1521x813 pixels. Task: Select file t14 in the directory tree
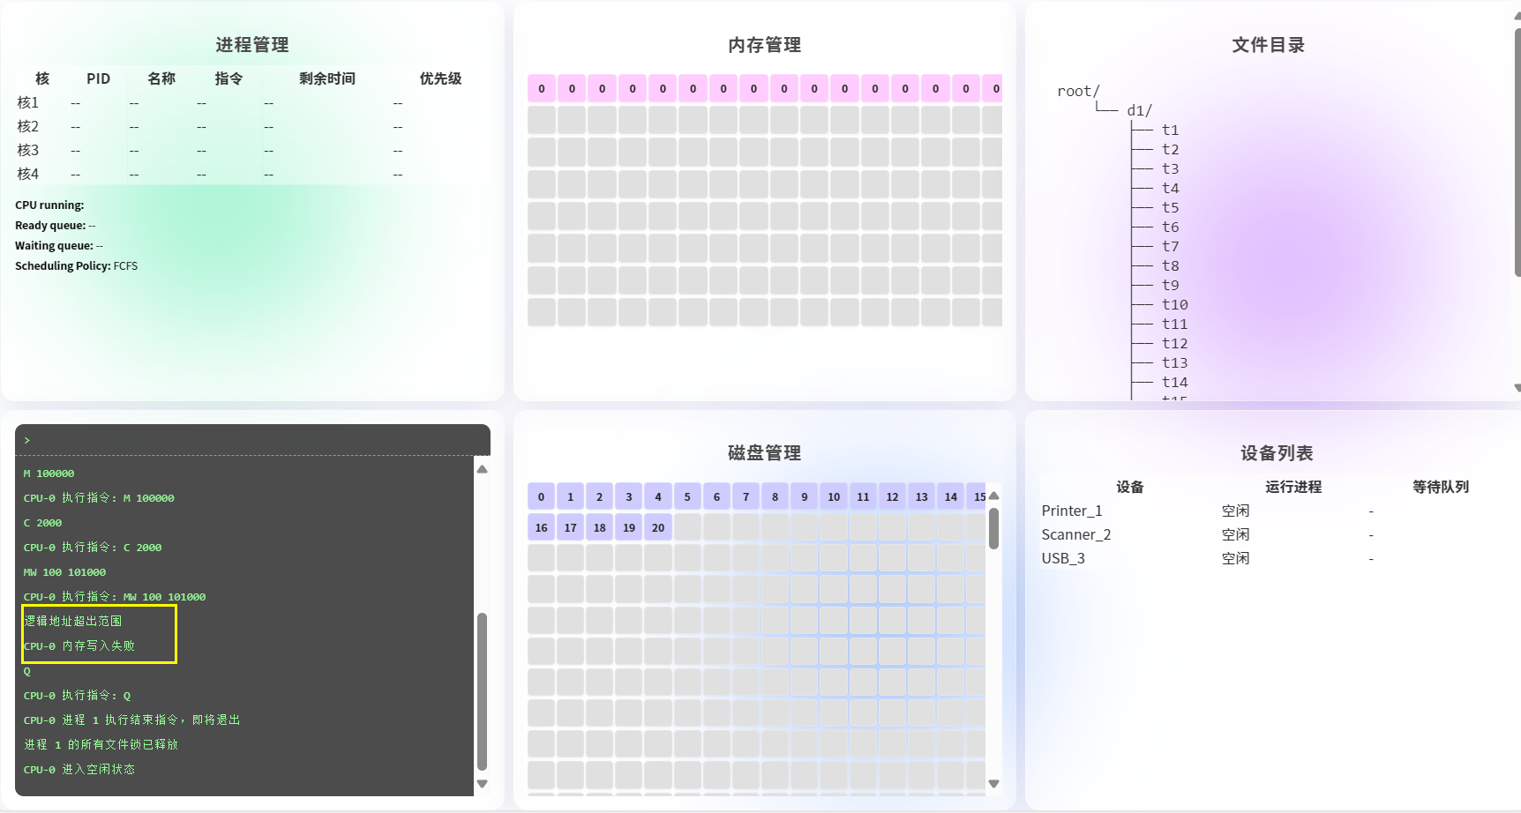(x=1174, y=382)
